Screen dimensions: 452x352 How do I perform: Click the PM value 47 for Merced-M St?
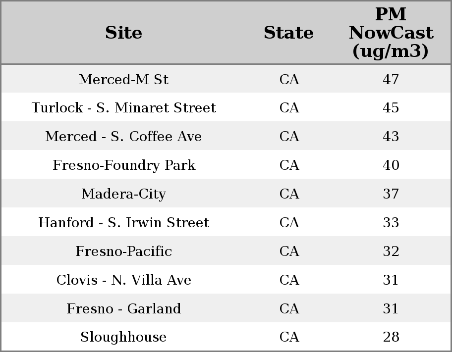coord(391,79)
